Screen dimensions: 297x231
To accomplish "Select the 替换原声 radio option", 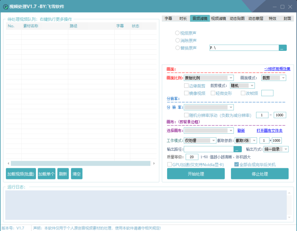I will pos(177,48).
